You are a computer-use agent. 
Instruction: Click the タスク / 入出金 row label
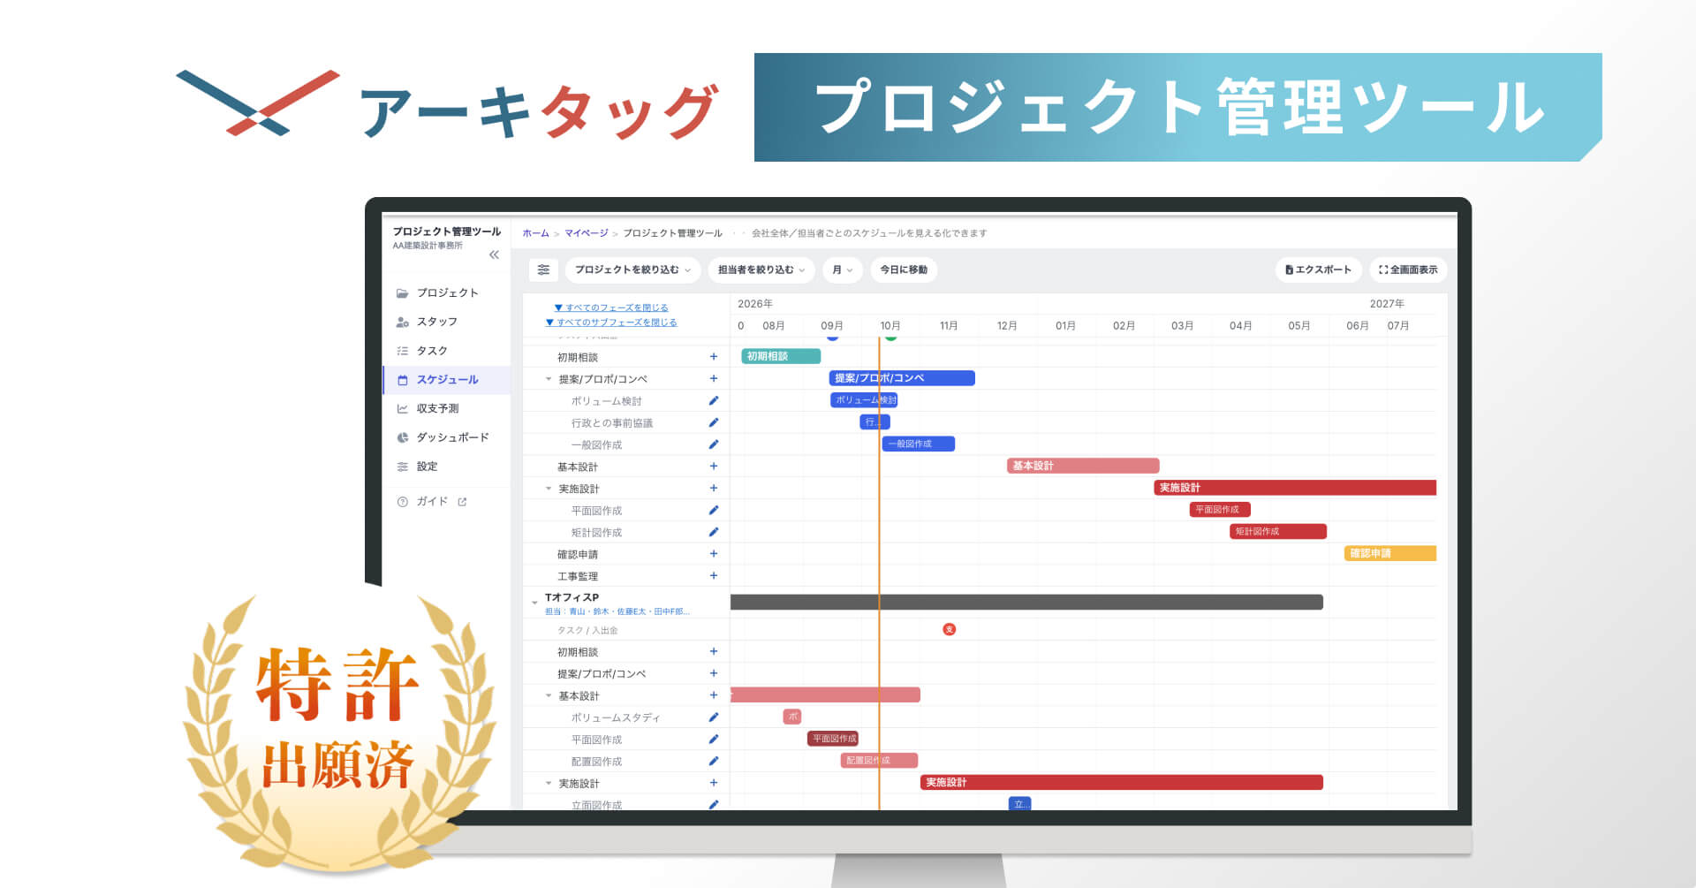point(587,630)
